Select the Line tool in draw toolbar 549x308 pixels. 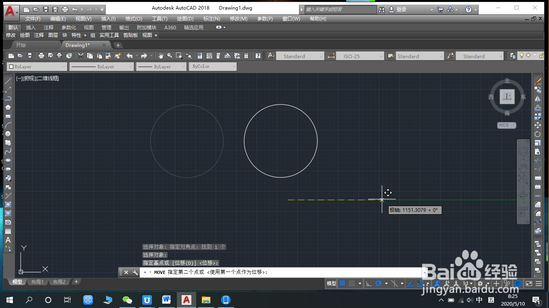coord(8,81)
